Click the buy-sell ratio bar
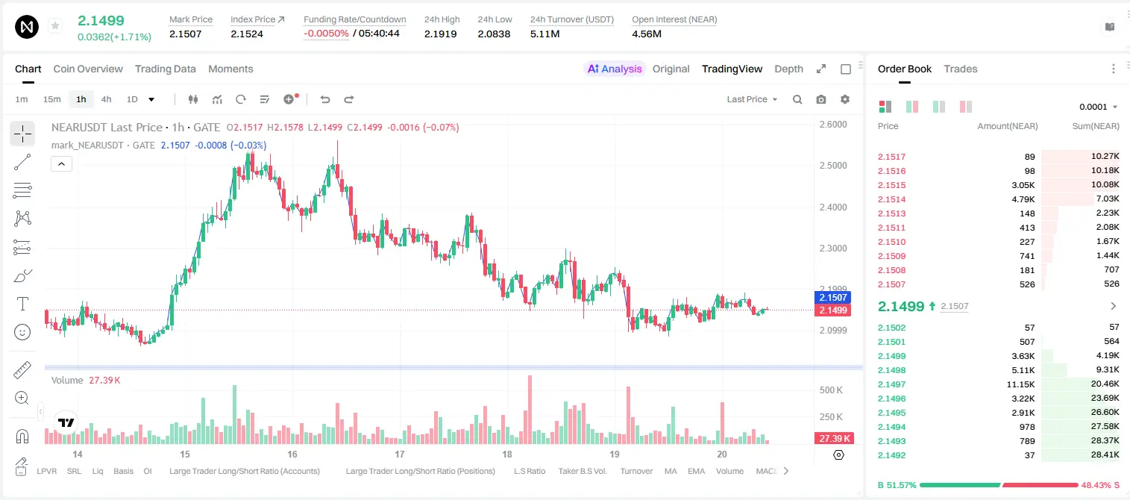Viewport: 1130px width, 500px height. (999, 485)
